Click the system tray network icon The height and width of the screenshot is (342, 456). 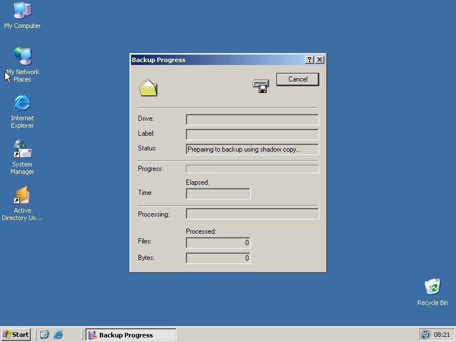tap(426, 335)
